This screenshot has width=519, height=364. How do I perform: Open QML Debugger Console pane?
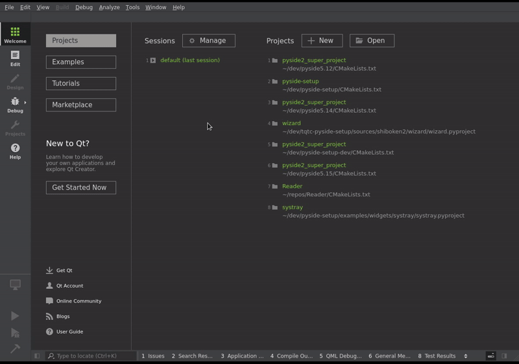pyautogui.click(x=340, y=356)
